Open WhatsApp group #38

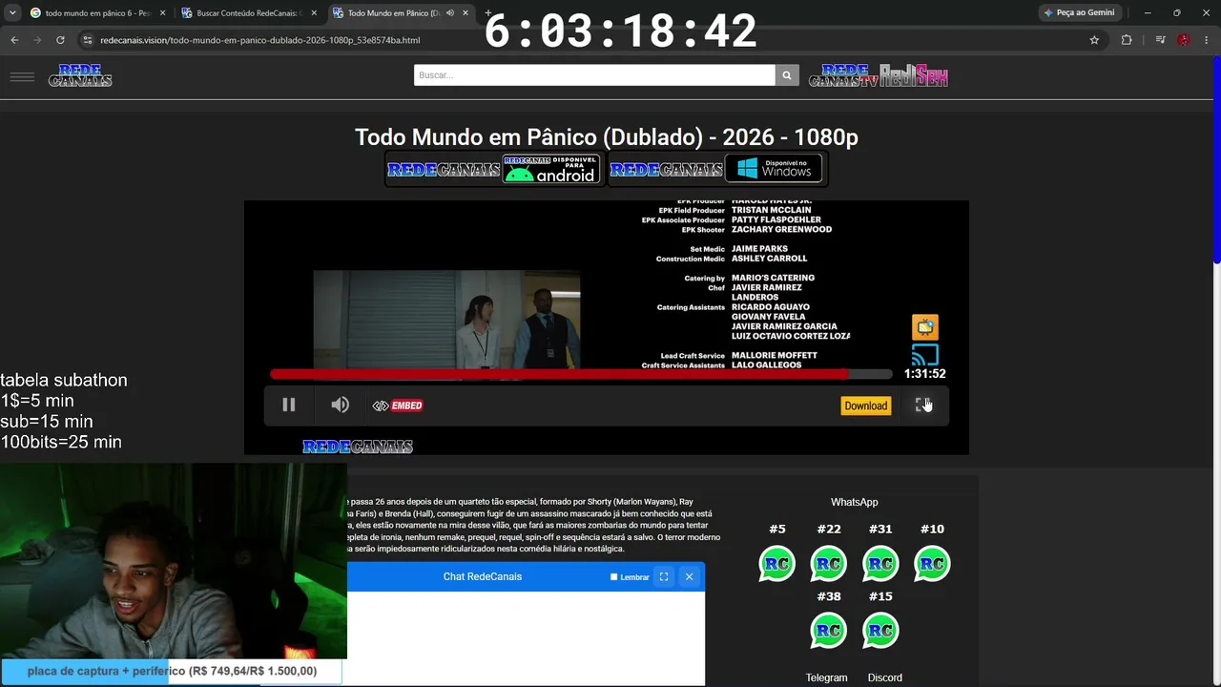click(x=828, y=631)
